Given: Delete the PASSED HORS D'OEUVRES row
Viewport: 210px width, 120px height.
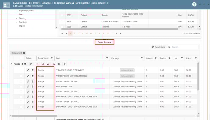Looking at the screenshot, I should tap(33, 70).
